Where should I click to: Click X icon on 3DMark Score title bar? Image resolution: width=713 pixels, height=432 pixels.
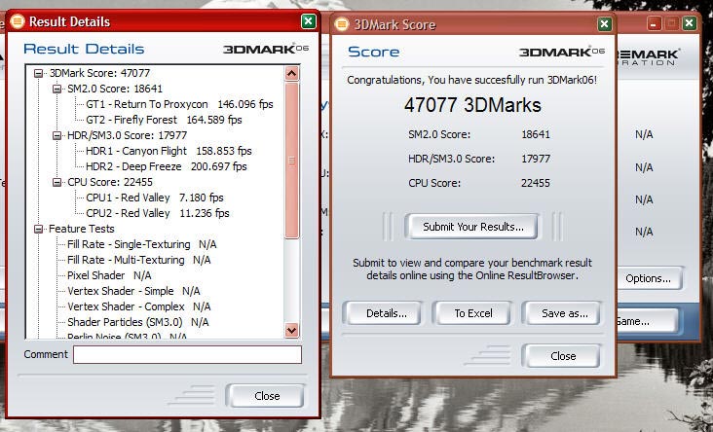[x=604, y=23]
